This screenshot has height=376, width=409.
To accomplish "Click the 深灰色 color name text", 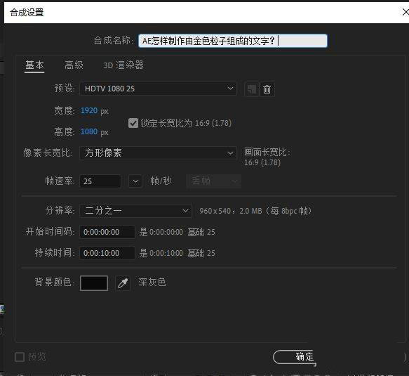I will pyautogui.click(x=152, y=283).
